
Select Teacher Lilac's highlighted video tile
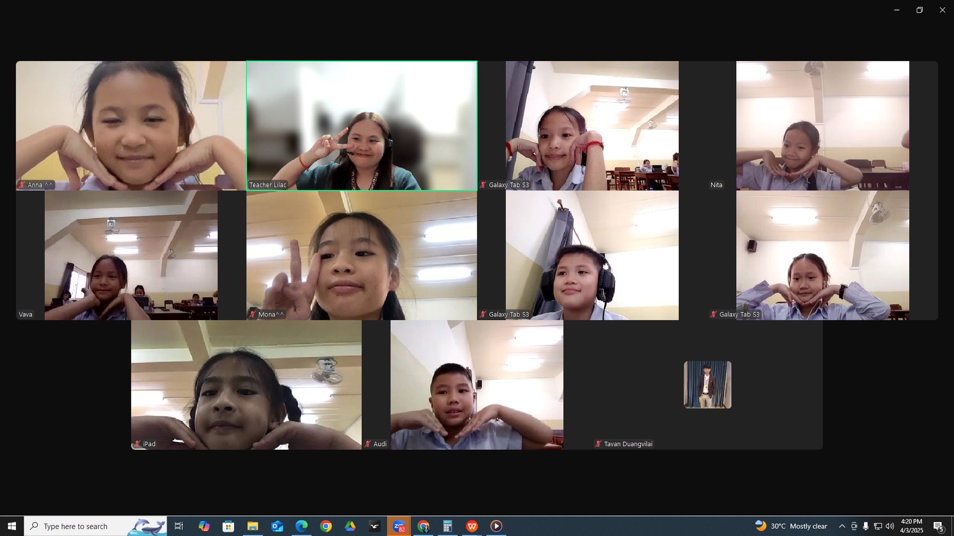(361, 125)
